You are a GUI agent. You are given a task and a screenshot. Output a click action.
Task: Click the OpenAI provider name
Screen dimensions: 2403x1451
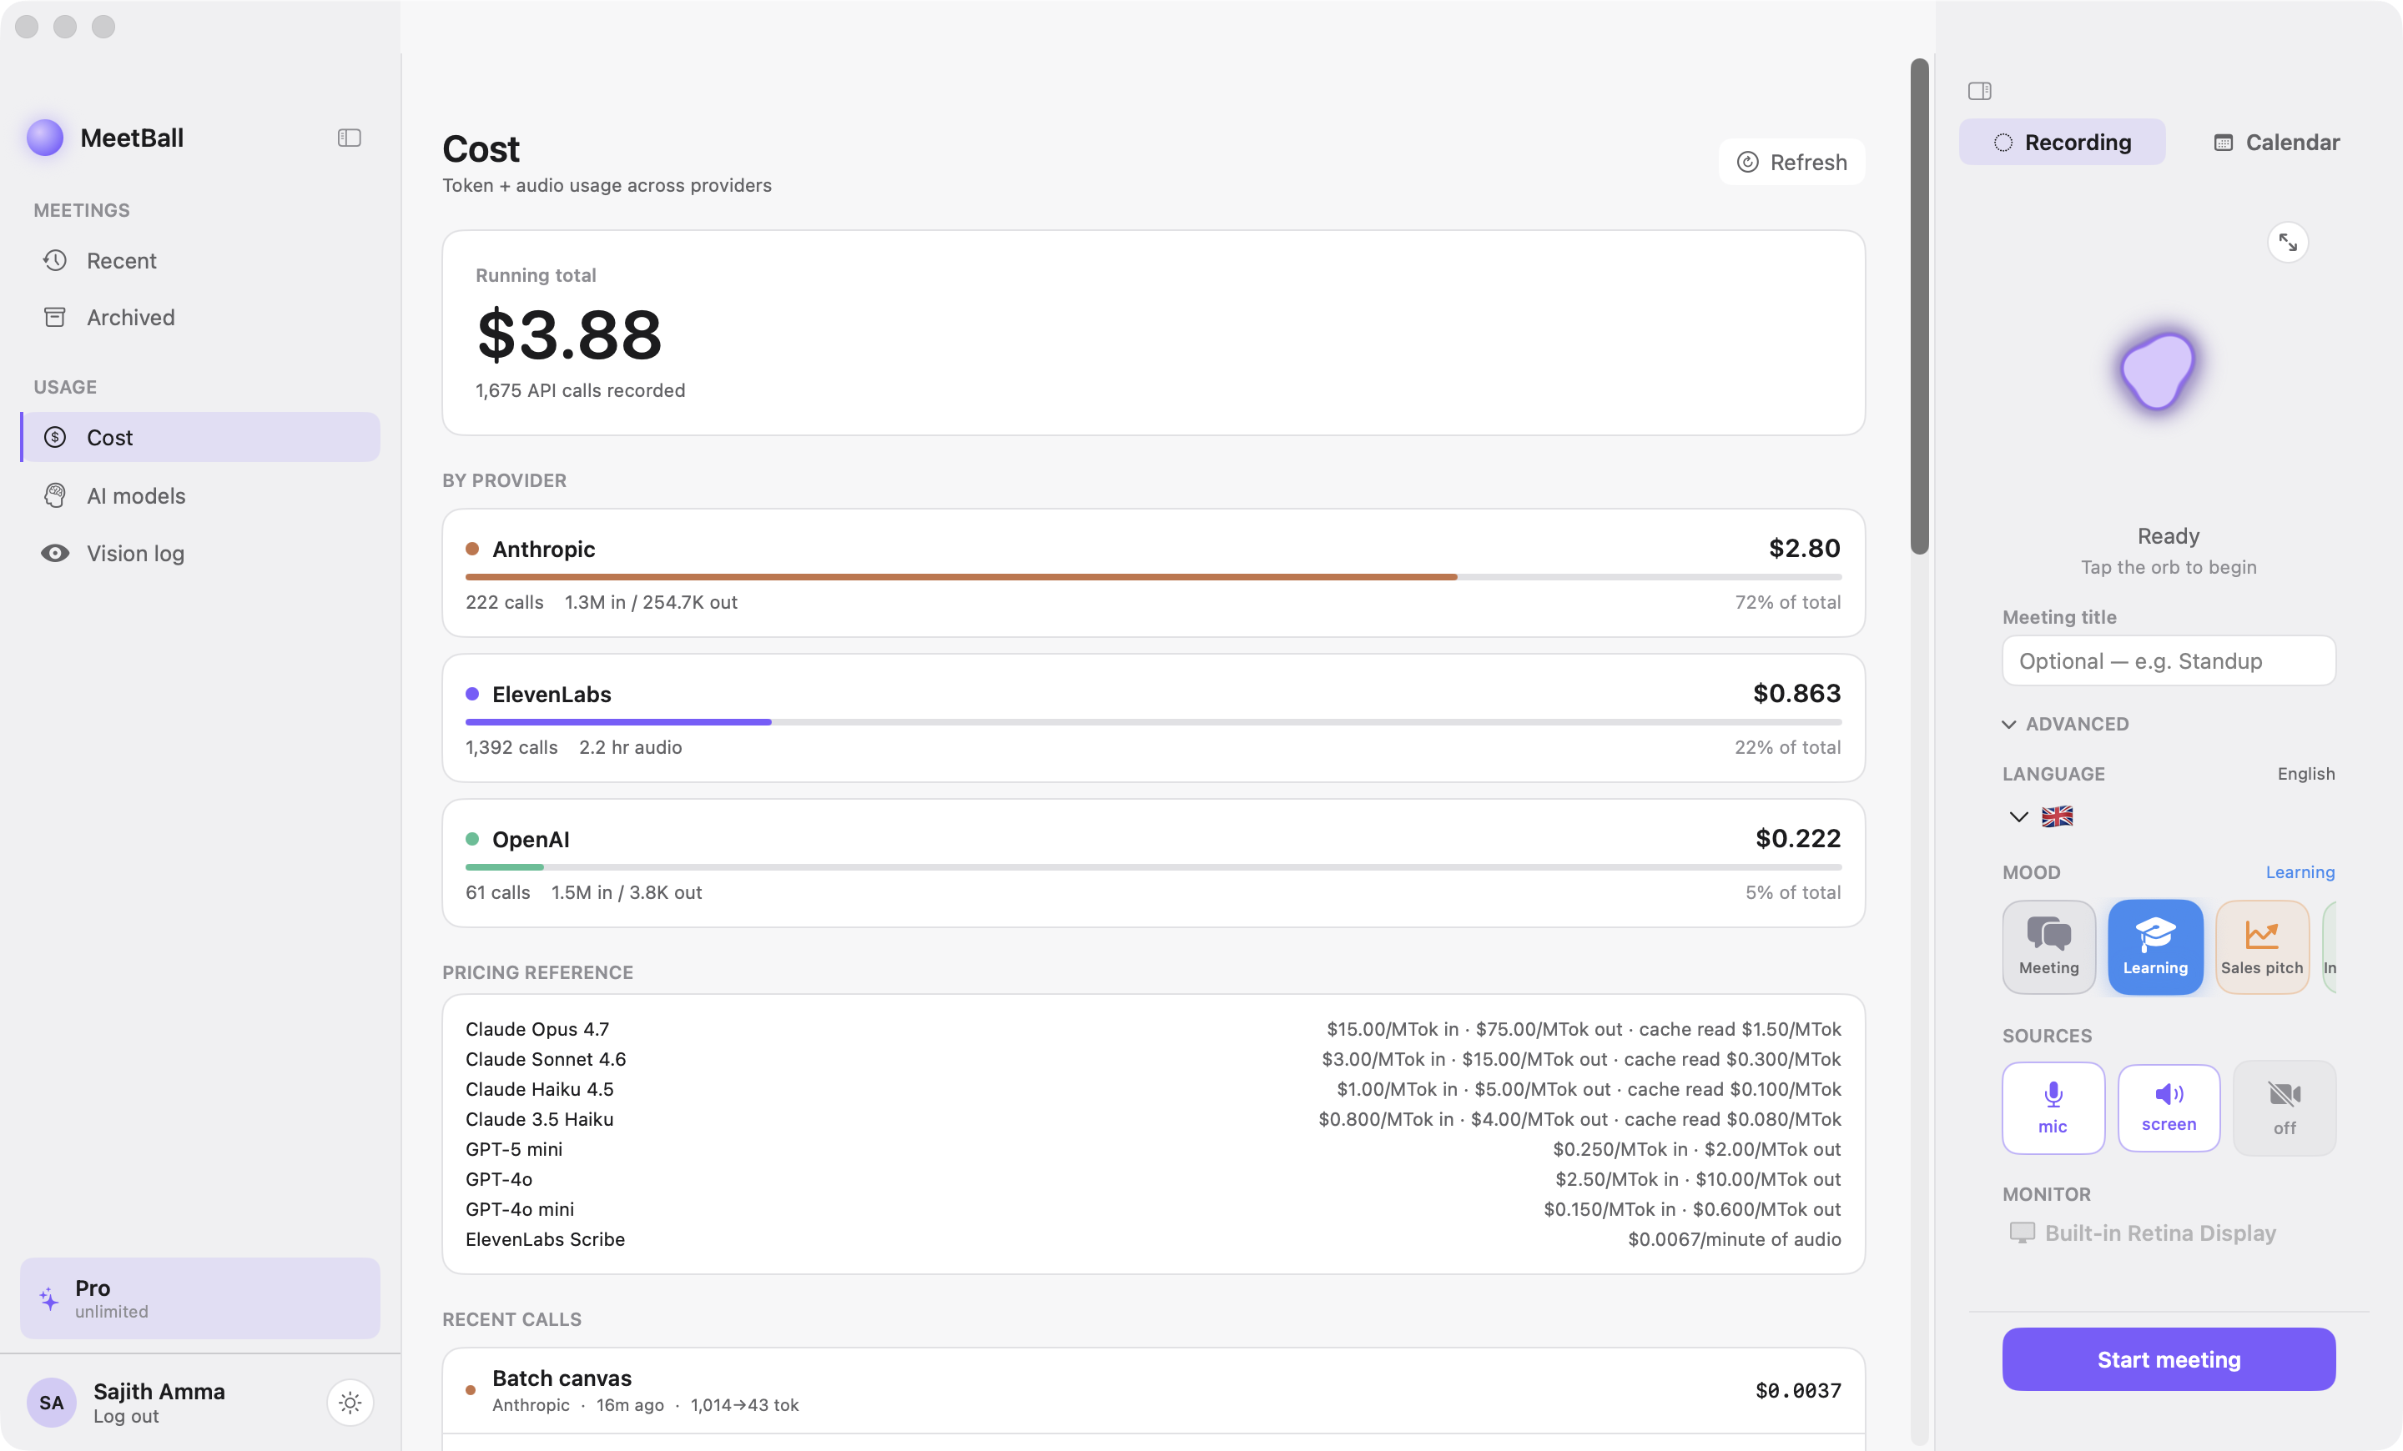pos(531,839)
